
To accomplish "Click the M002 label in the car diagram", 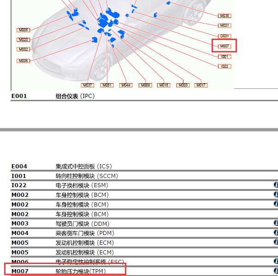I will 23,49.
